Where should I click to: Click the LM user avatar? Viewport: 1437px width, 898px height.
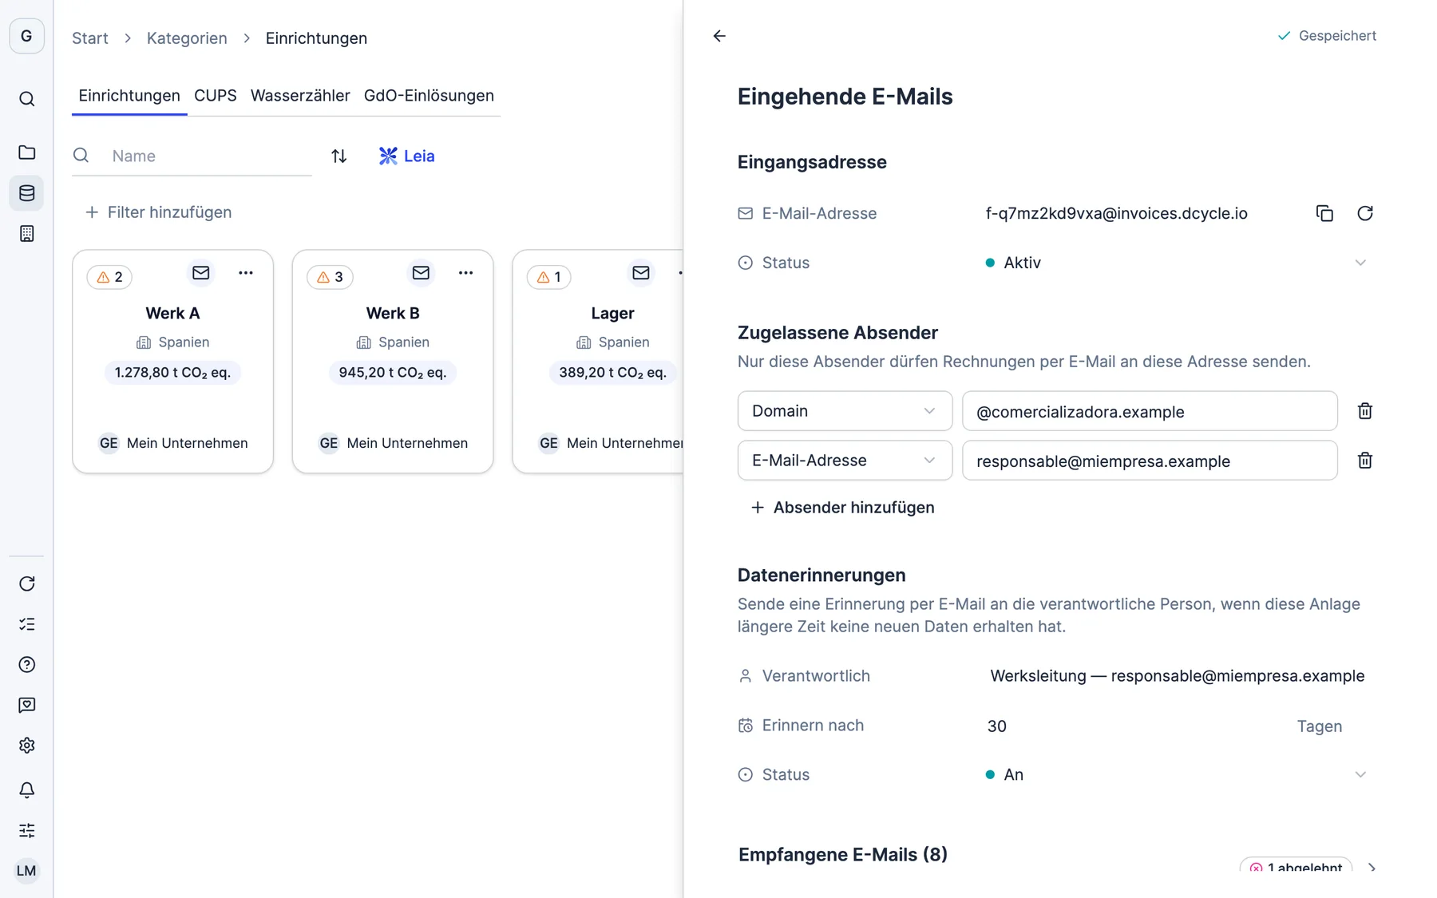[26, 870]
